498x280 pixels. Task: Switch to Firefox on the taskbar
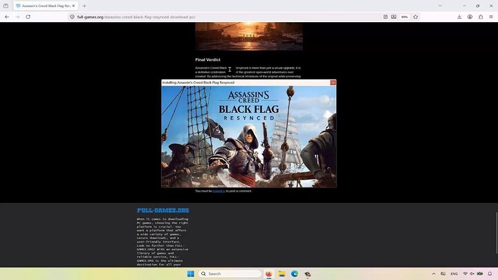click(x=268, y=274)
